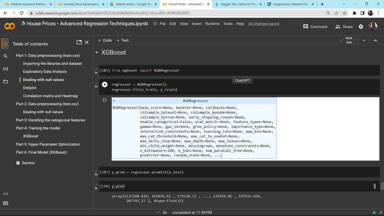Collapse the XGBoost section heading

97,52
